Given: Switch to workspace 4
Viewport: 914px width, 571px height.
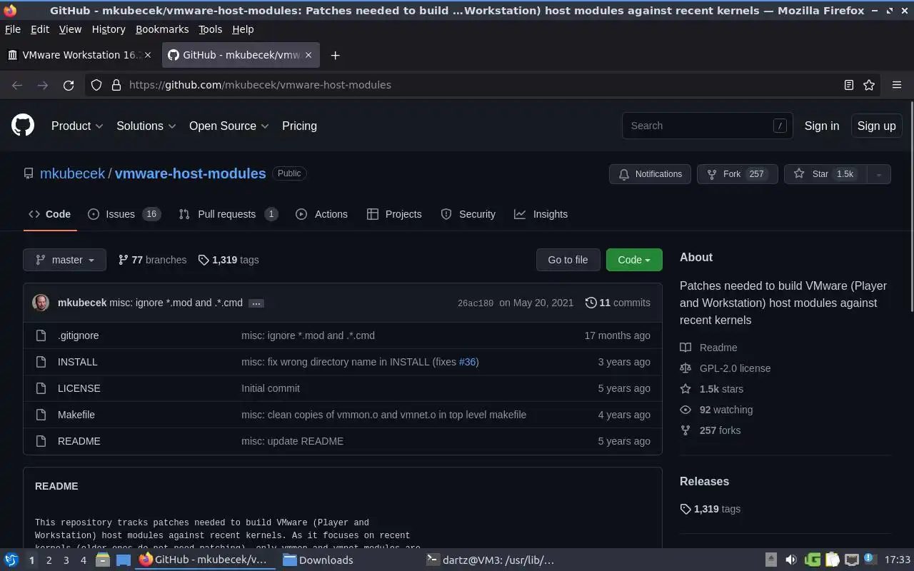Looking at the screenshot, I should pos(83,560).
